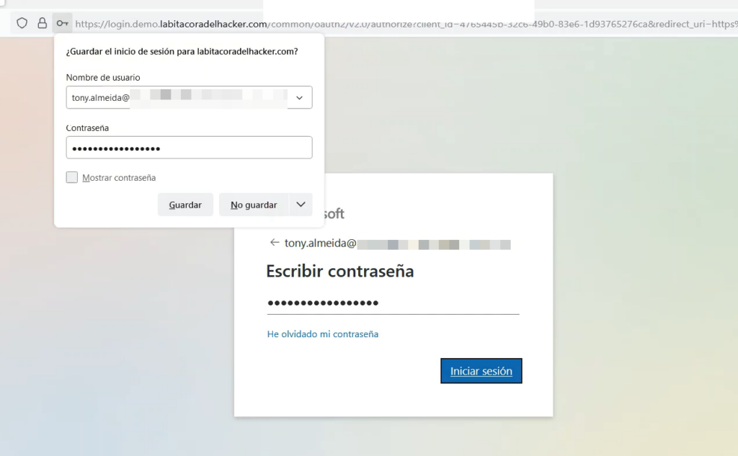
Task: Click the ¿Guardar el inicio de sesión question text
Action: click(182, 51)
